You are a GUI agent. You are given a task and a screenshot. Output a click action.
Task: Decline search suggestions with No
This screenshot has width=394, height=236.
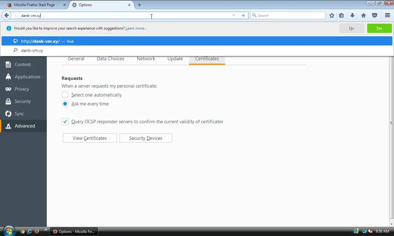pyautogui.click(x=352, y=28)
